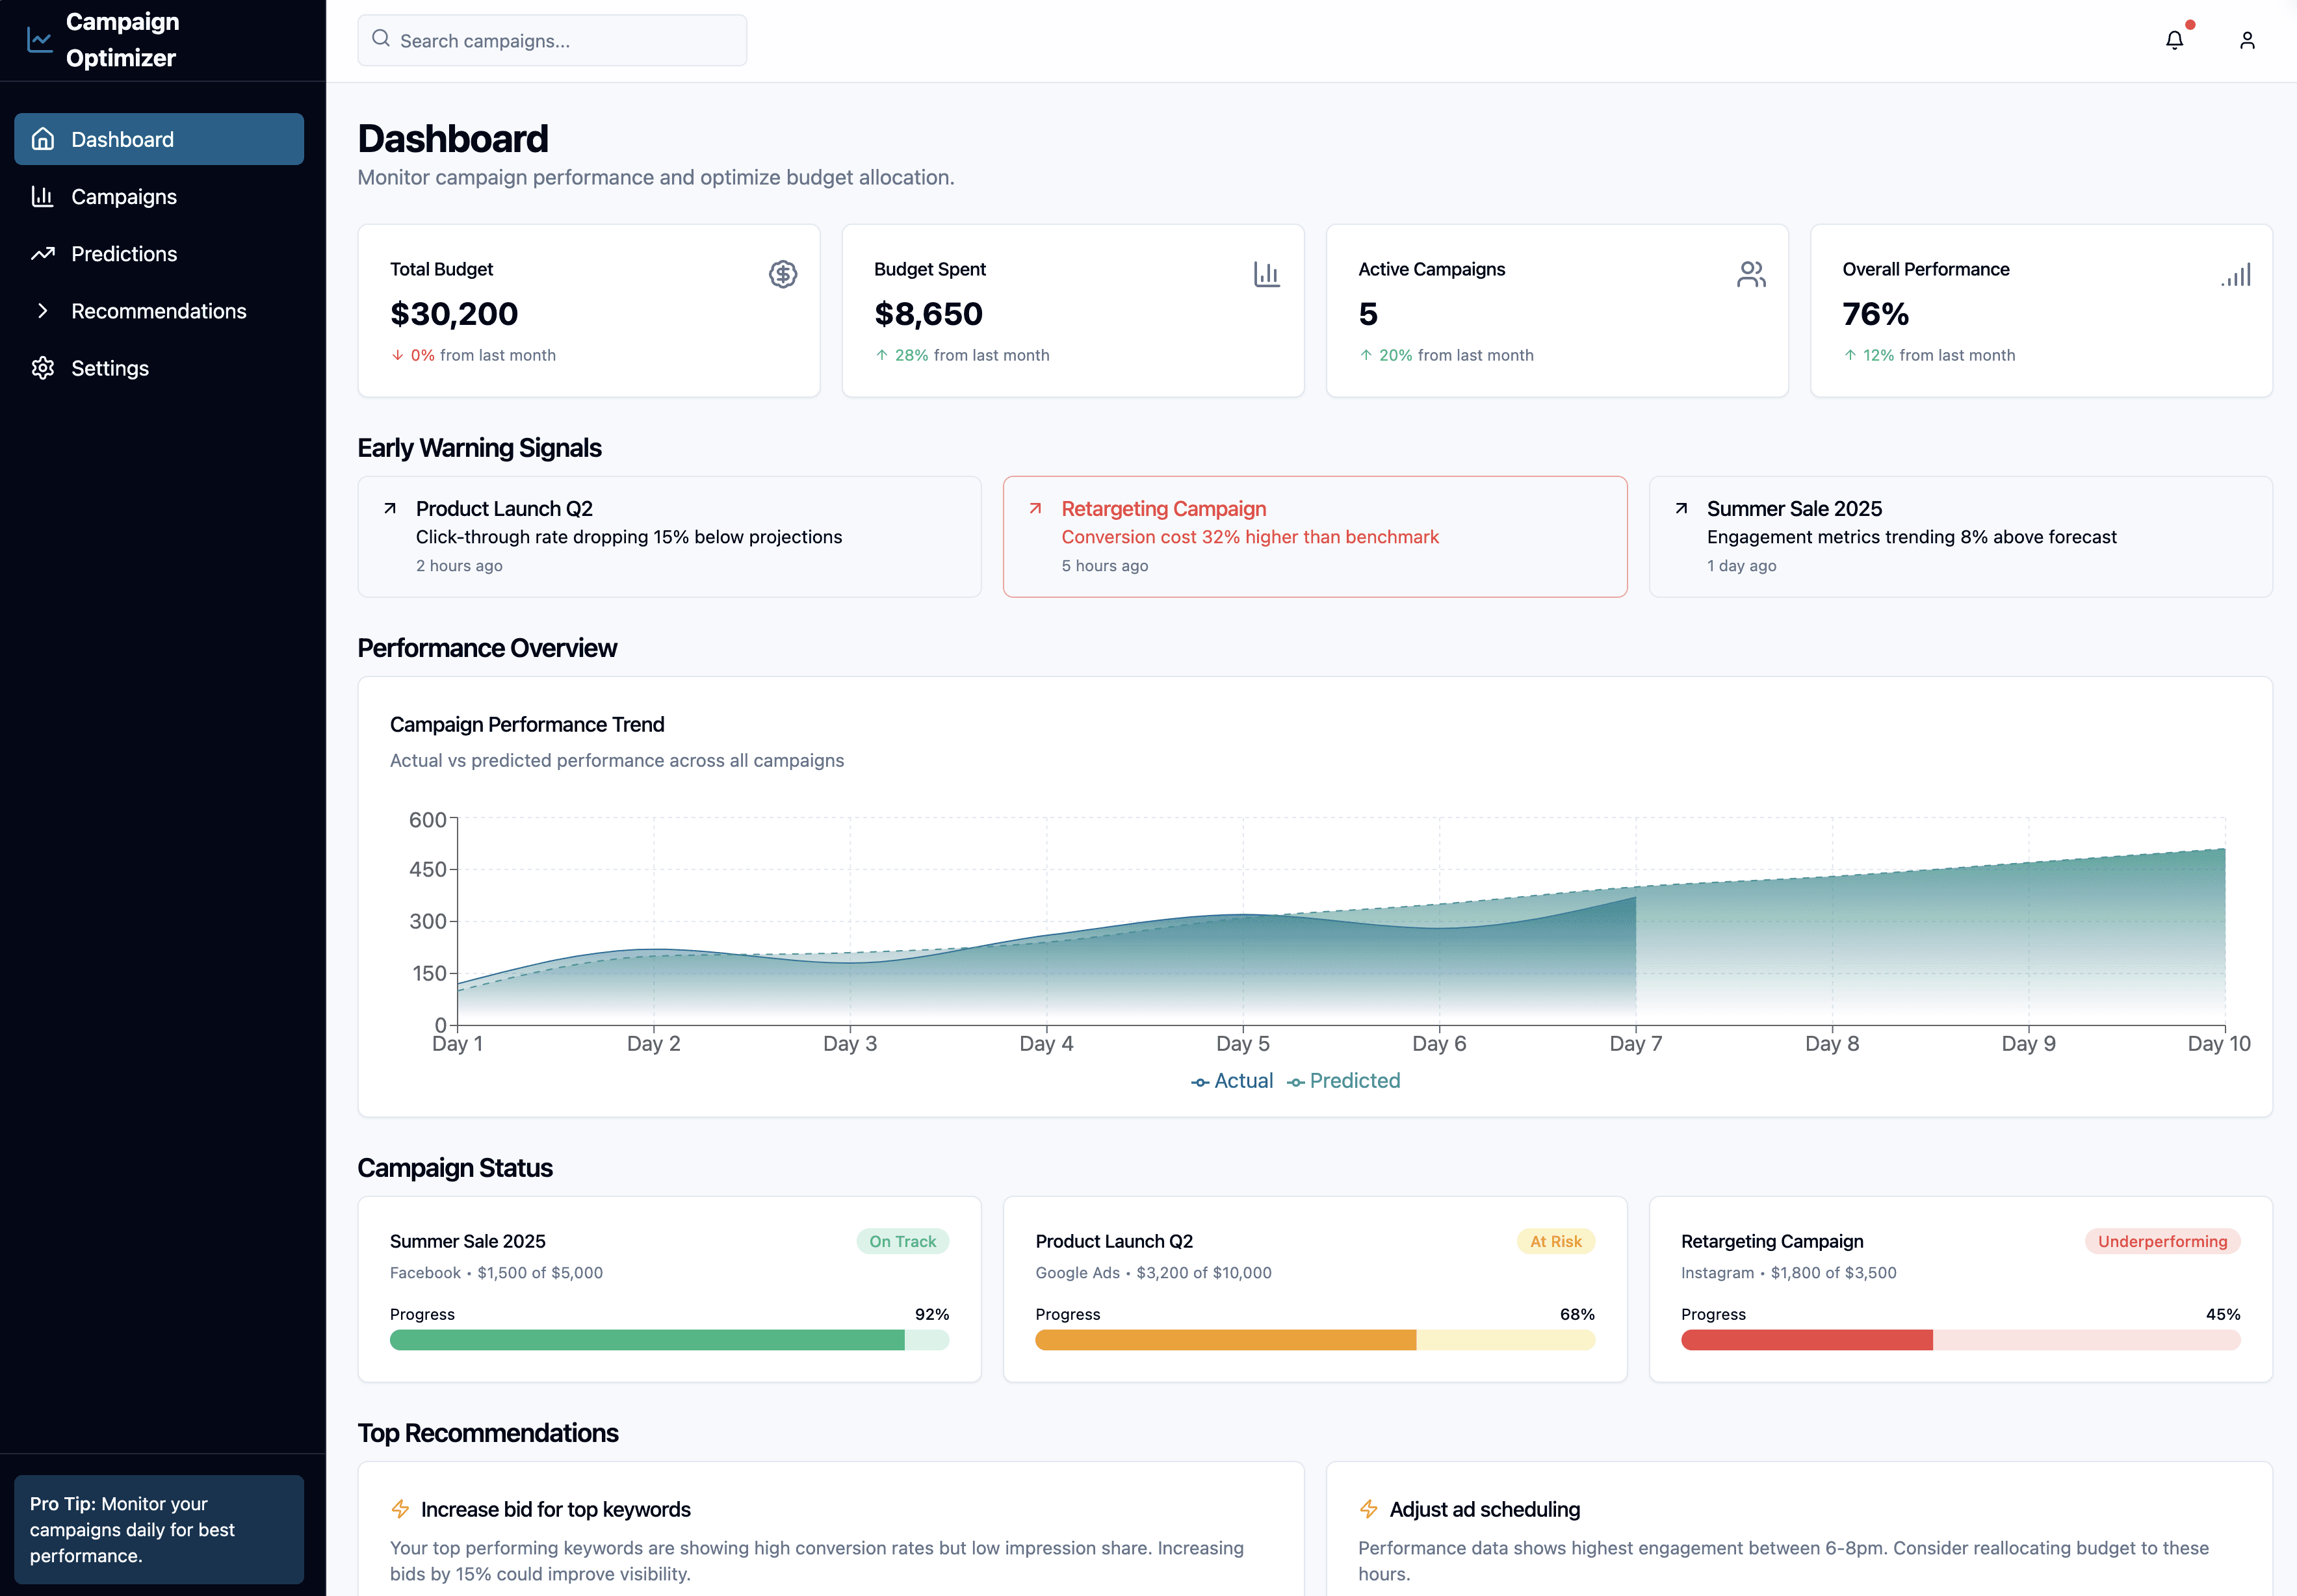Click the bar chart icon on Budget Spent card

1267,274
